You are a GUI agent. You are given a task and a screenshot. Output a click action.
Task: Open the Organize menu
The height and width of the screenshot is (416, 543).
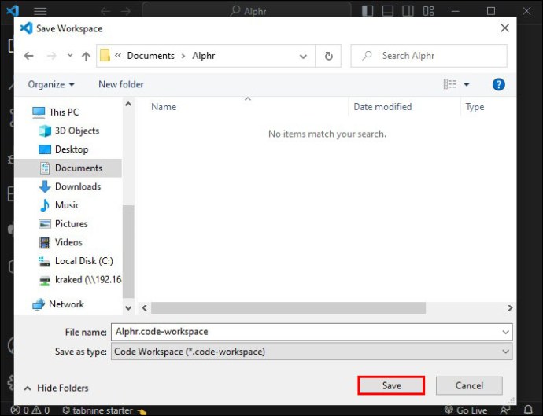pos(51,84)
